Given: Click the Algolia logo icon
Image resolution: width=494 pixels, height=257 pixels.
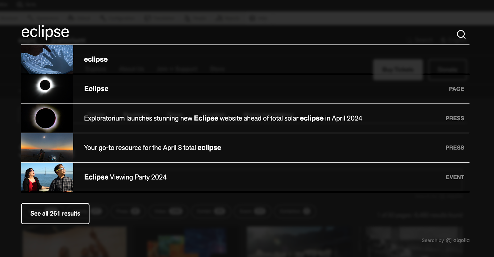Looking at the screenshot, I should click(x=449, y=241).
